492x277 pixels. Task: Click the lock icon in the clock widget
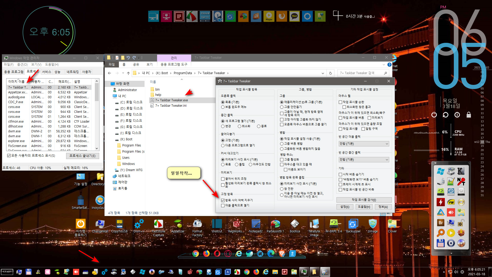(x=469, y=115)
